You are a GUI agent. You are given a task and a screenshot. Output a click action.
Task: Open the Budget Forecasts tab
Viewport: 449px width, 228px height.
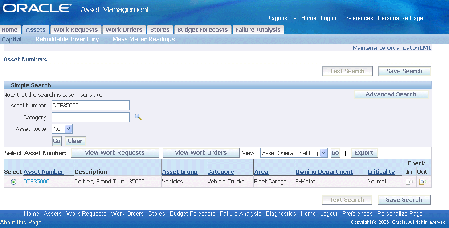click(x=202, y=29)
